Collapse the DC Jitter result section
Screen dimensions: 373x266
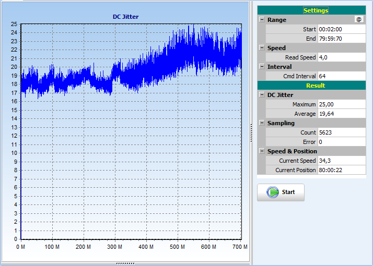click(262, 95)
